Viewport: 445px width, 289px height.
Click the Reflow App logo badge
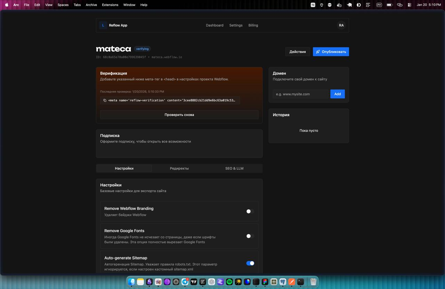[103, 25]
